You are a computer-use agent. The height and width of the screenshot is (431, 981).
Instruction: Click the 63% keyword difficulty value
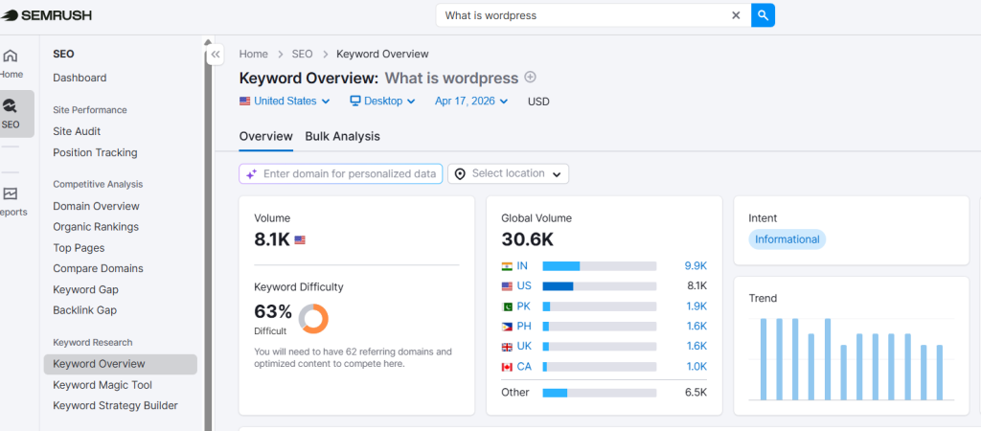[273, 311]
